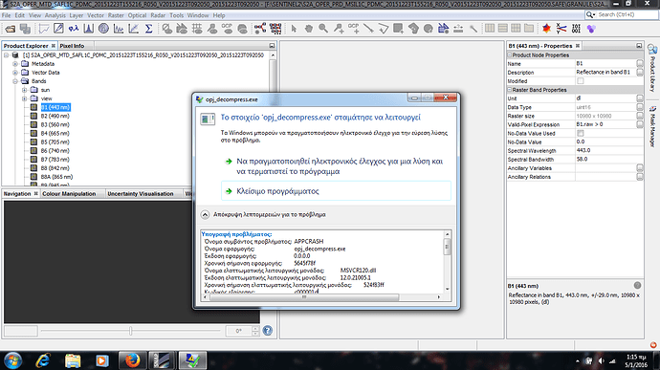Expand the Metadata tree node
Screen dimensions: 660x370
click(15, 64)
